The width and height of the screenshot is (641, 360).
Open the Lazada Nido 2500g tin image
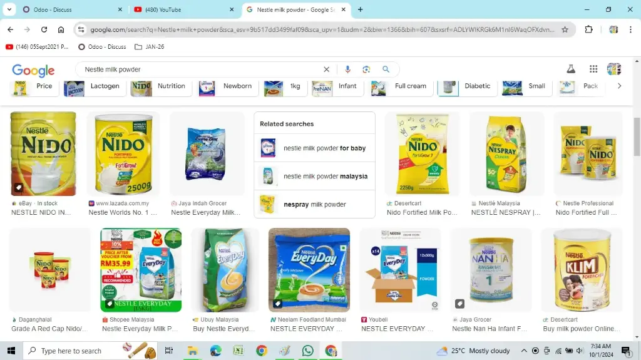click(123, 154)
